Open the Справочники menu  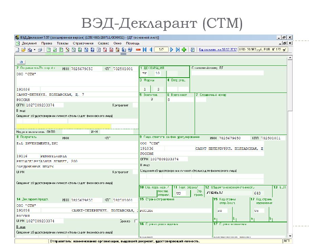tap(83, 43)
